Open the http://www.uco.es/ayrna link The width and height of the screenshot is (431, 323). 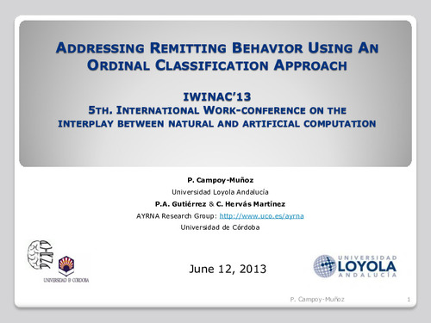(x=261, y=216)
